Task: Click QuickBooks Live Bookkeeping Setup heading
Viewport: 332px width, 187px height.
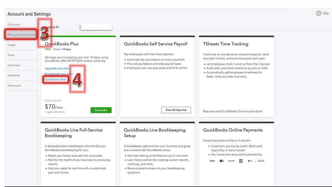Action: click(155, 133)
